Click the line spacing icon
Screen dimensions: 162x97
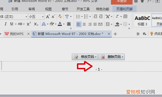pos(108,24)
